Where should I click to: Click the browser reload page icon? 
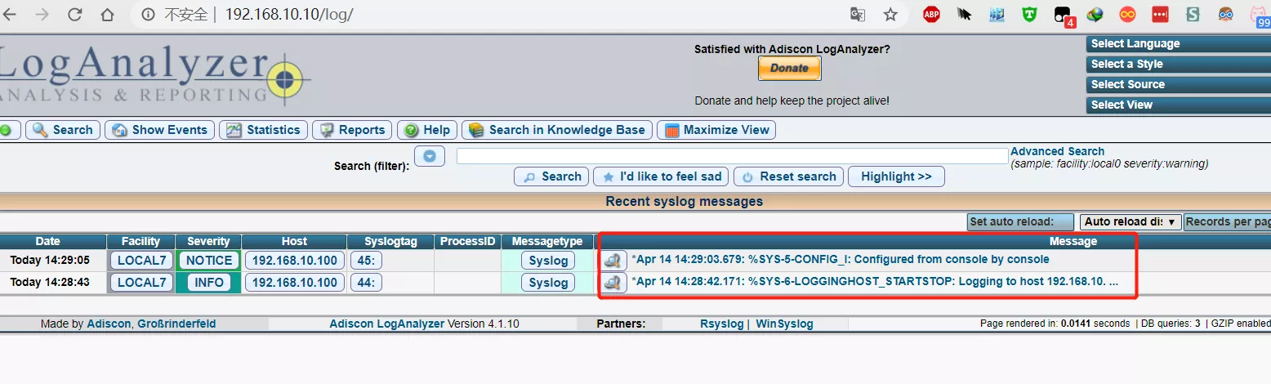pos(74,15)
